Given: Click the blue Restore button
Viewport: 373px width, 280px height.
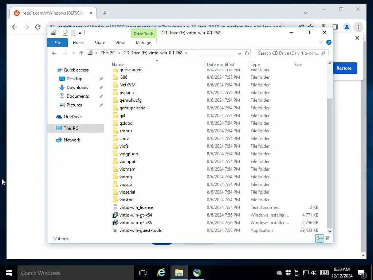Looking at the screenshot, I should click(344, 68).
